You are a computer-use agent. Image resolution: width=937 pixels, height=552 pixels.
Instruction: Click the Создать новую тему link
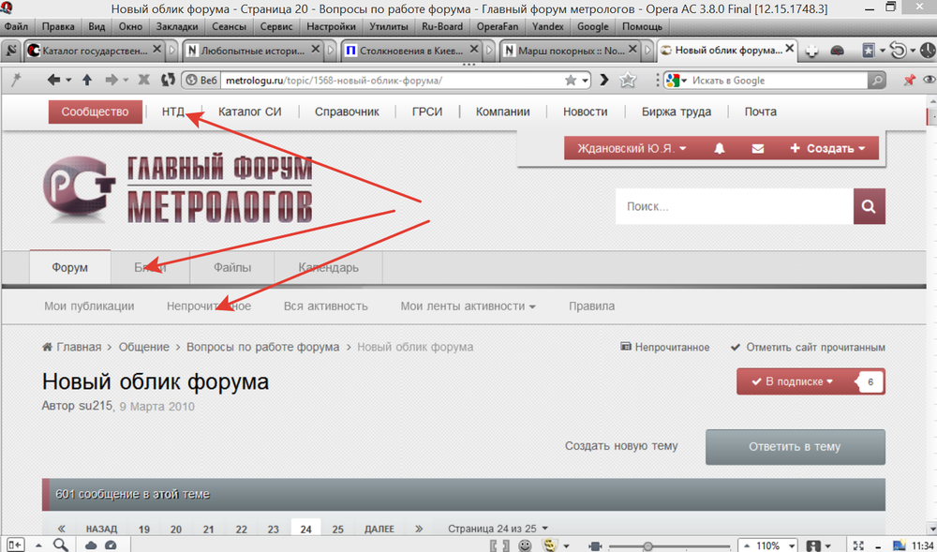click(x=620, y=446)
